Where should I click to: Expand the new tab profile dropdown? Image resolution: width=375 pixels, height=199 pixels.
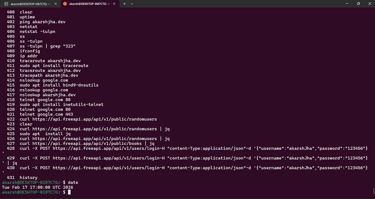(132, 4)
